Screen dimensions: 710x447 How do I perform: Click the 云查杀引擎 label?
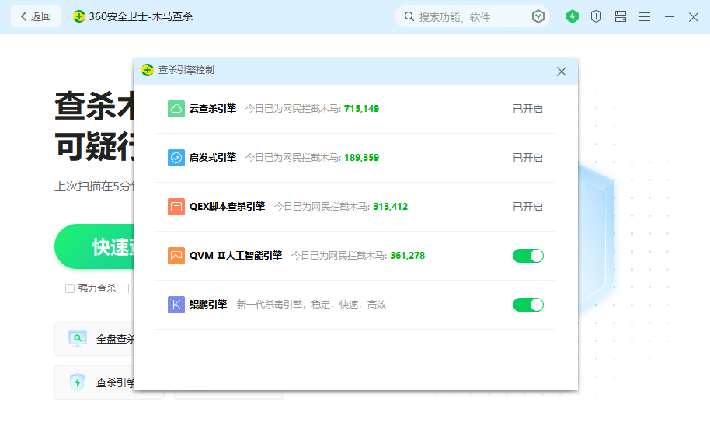click(x=213, y=109)
